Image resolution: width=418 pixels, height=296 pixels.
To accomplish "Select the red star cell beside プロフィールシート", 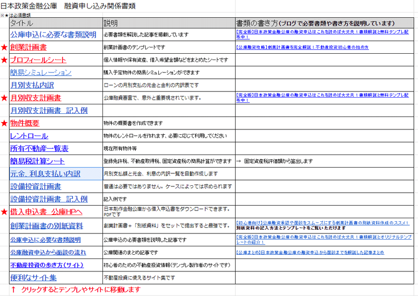I will [x=4, y=60].
